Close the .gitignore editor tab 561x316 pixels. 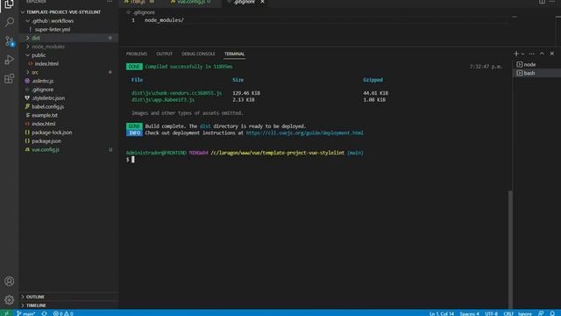[262, 2]
